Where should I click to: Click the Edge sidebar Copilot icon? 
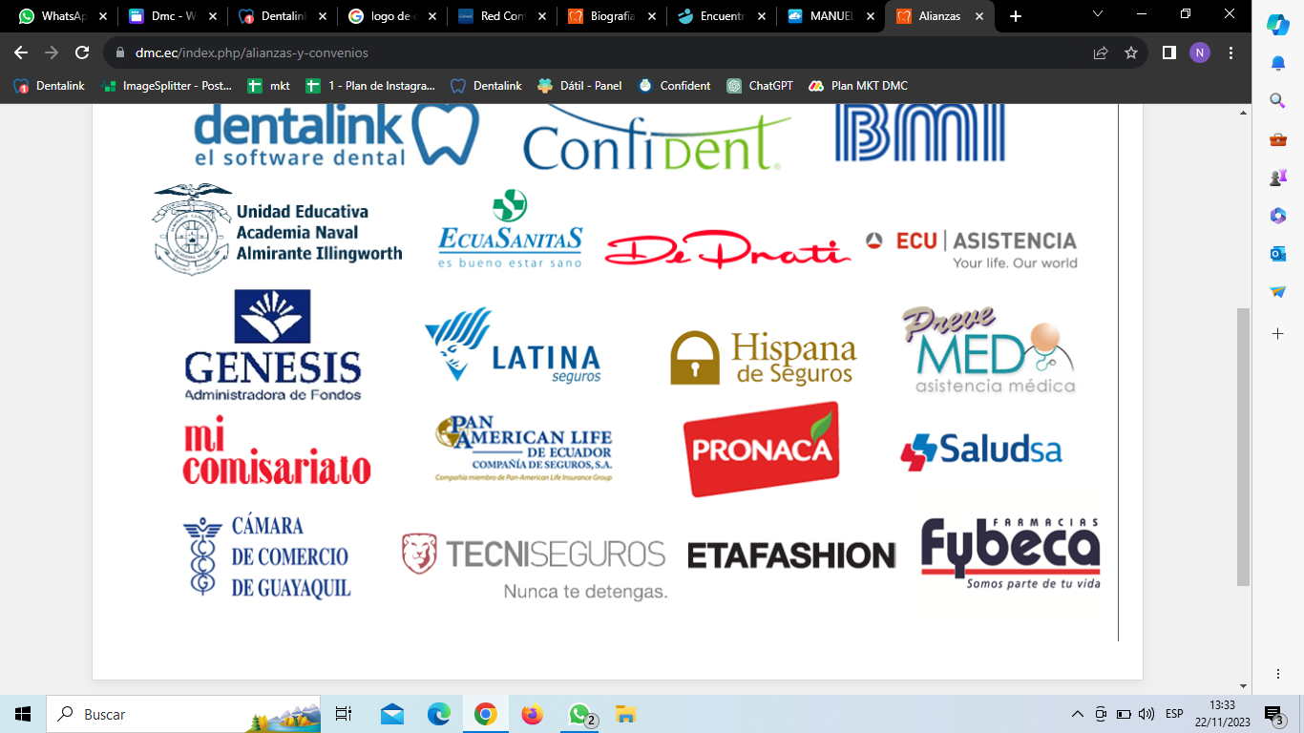point(1277,26)
